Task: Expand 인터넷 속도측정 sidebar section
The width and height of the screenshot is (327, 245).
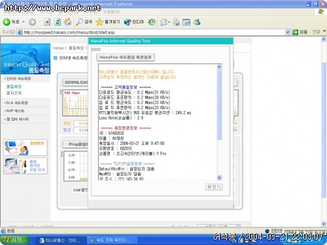Action: 18,78
